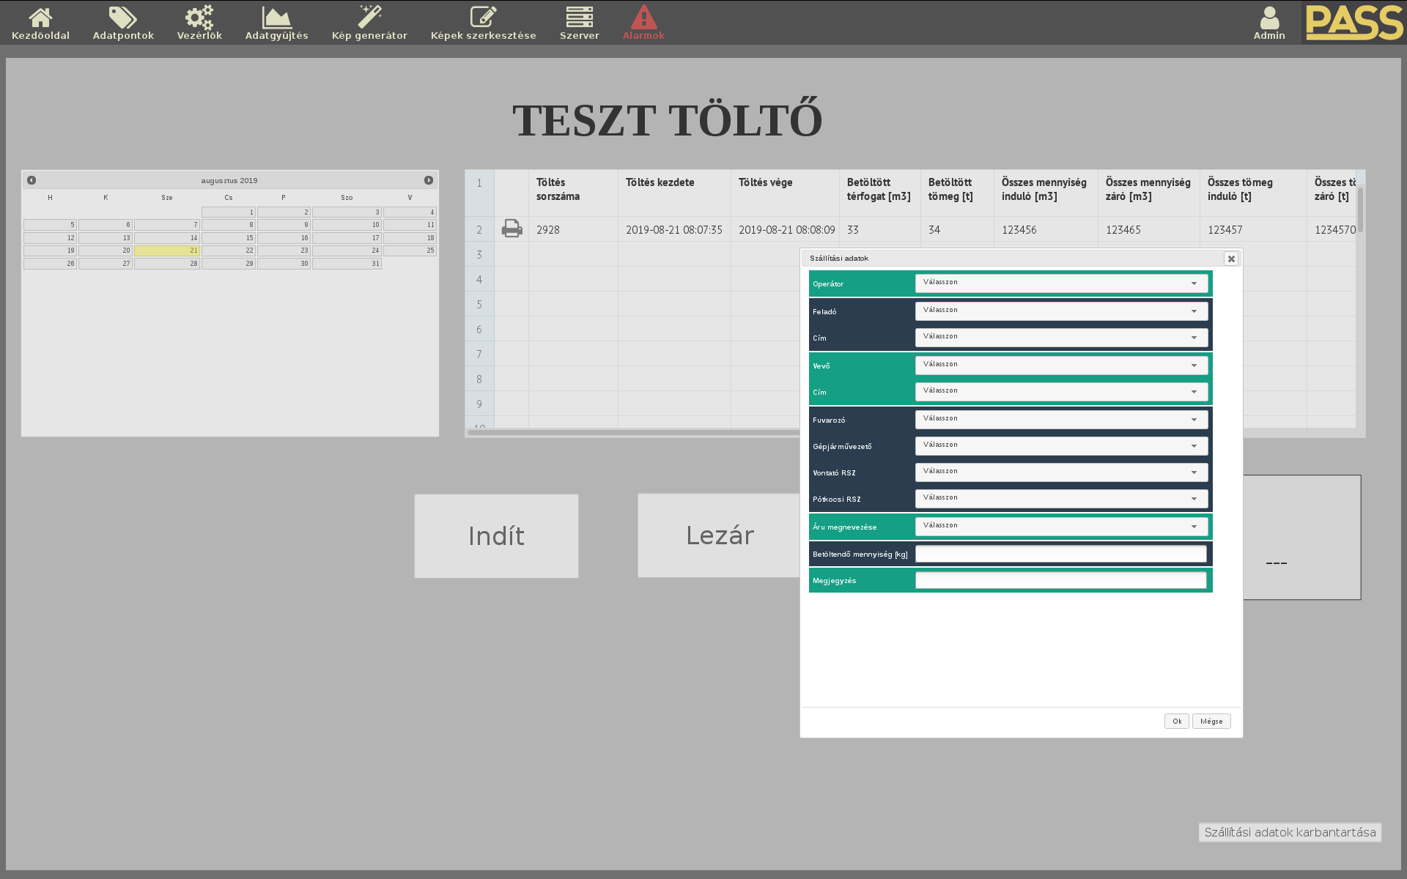Click the cell value 123465

click(1148, 230)
